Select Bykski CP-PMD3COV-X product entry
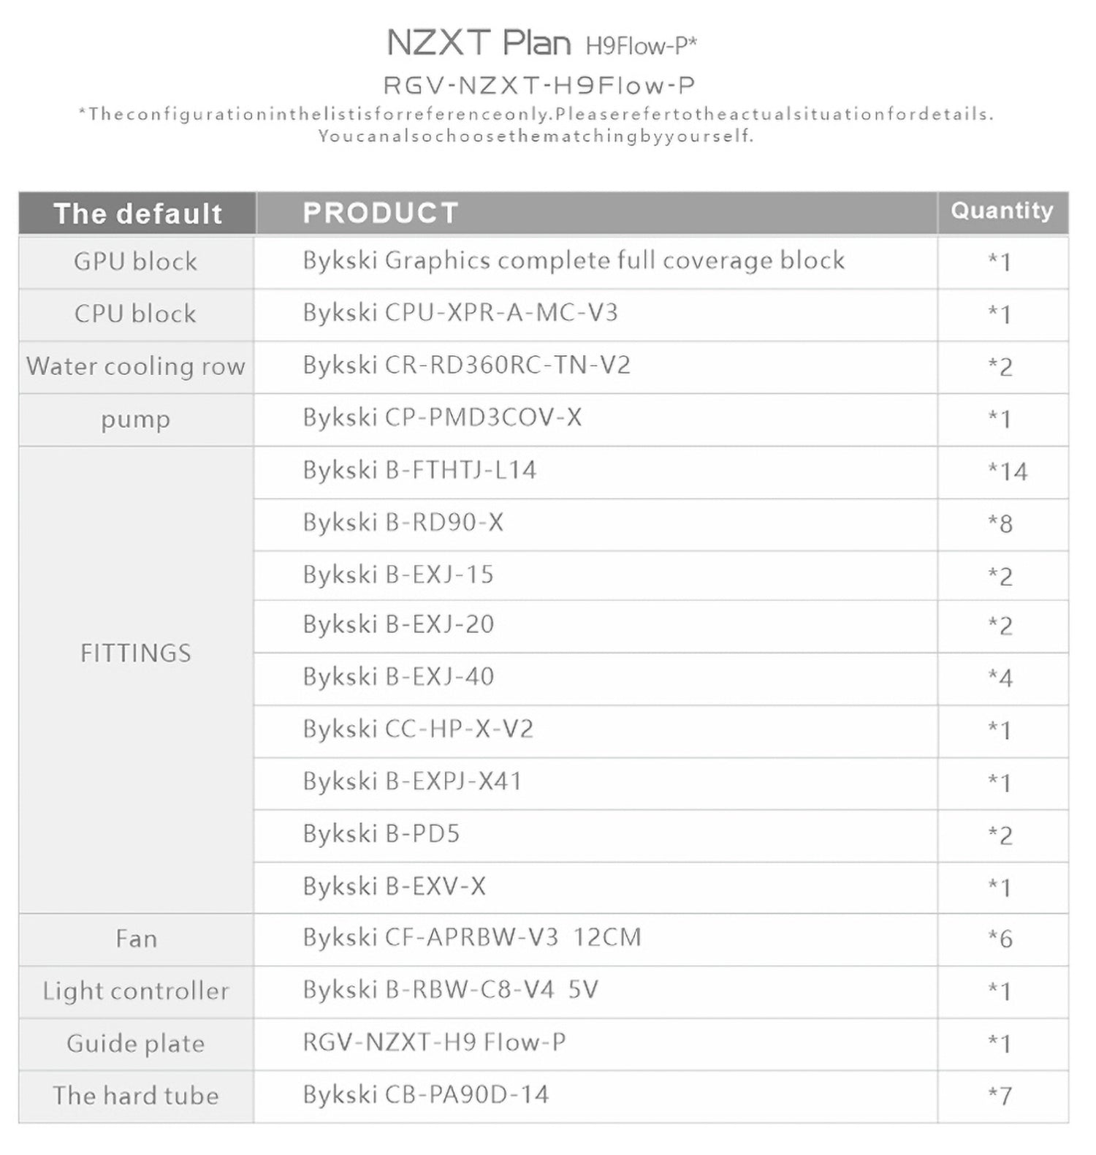The height and width of the screenshot is (1155, 1096). (x=442, y=417)
